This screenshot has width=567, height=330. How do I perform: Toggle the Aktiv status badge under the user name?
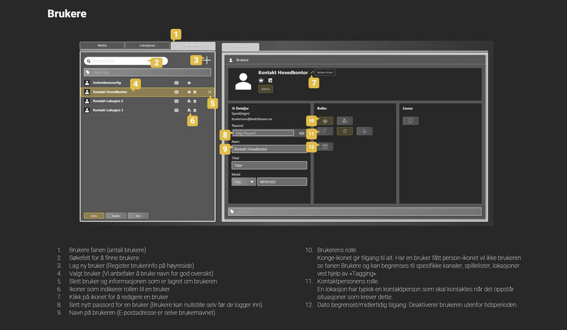tap(265, 89)
